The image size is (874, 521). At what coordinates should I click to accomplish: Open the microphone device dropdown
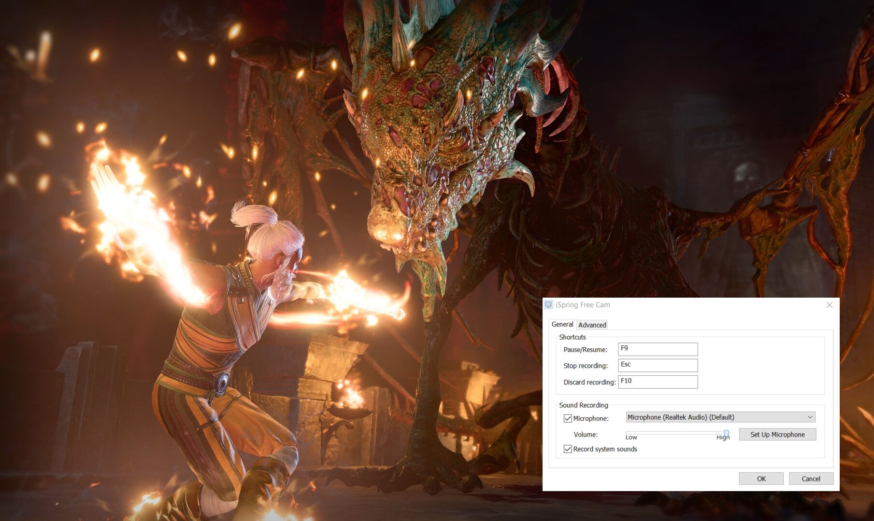[x=720, y=417]
